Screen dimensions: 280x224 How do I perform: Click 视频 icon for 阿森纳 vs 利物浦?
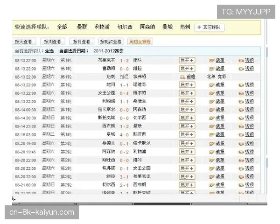241,152
